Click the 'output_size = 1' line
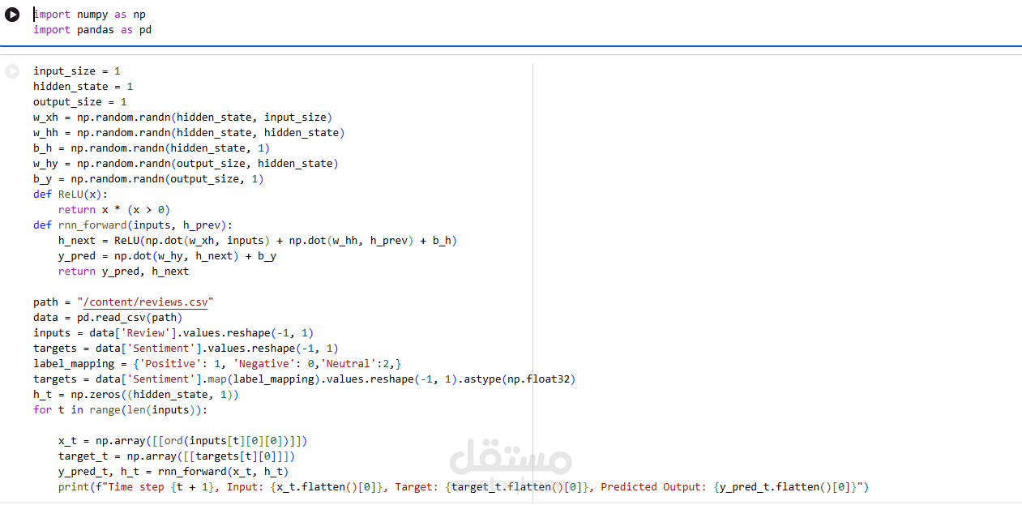This screenshot has height=505, width=1022. coord(80,102)
